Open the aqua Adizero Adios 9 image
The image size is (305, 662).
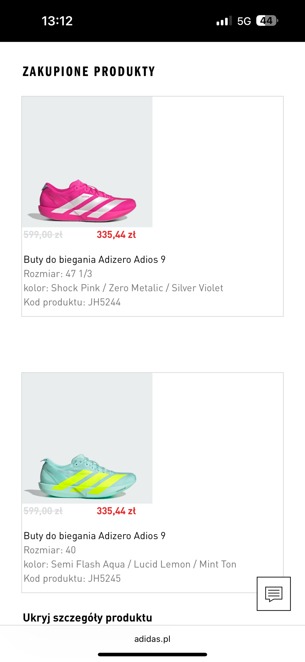(87, 438)
